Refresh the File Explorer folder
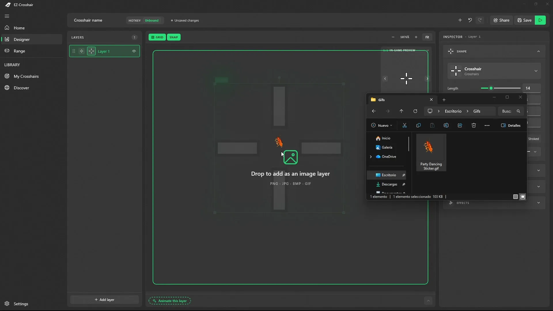 click(x=415, y=111)
